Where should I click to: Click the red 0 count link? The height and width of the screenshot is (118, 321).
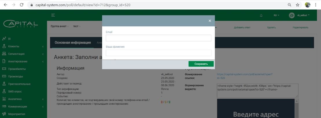pos(162,102)
